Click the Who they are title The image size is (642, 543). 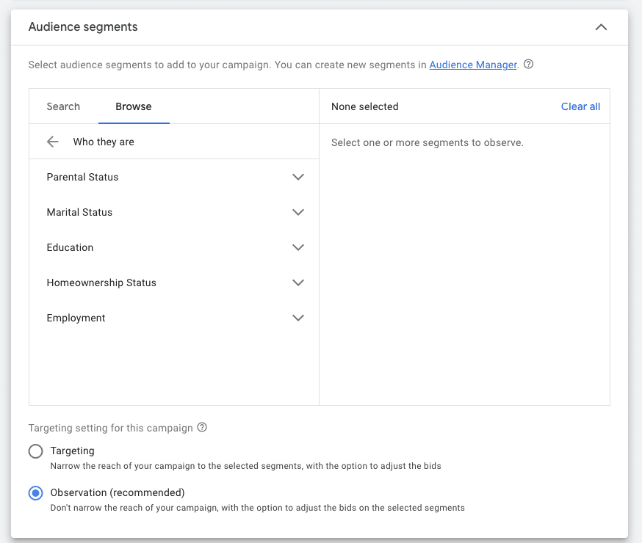104,142
